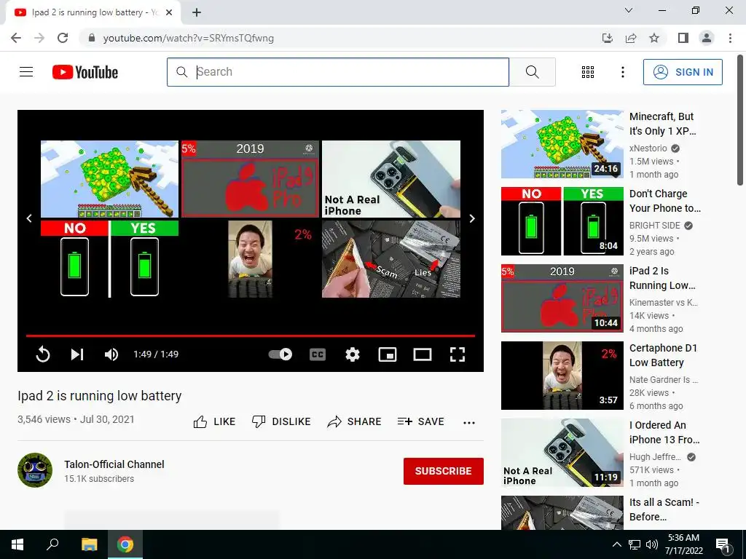This screenshot has width=746, height=559.
Task: Enable the miniplayer mode
Action: (388, 354)
